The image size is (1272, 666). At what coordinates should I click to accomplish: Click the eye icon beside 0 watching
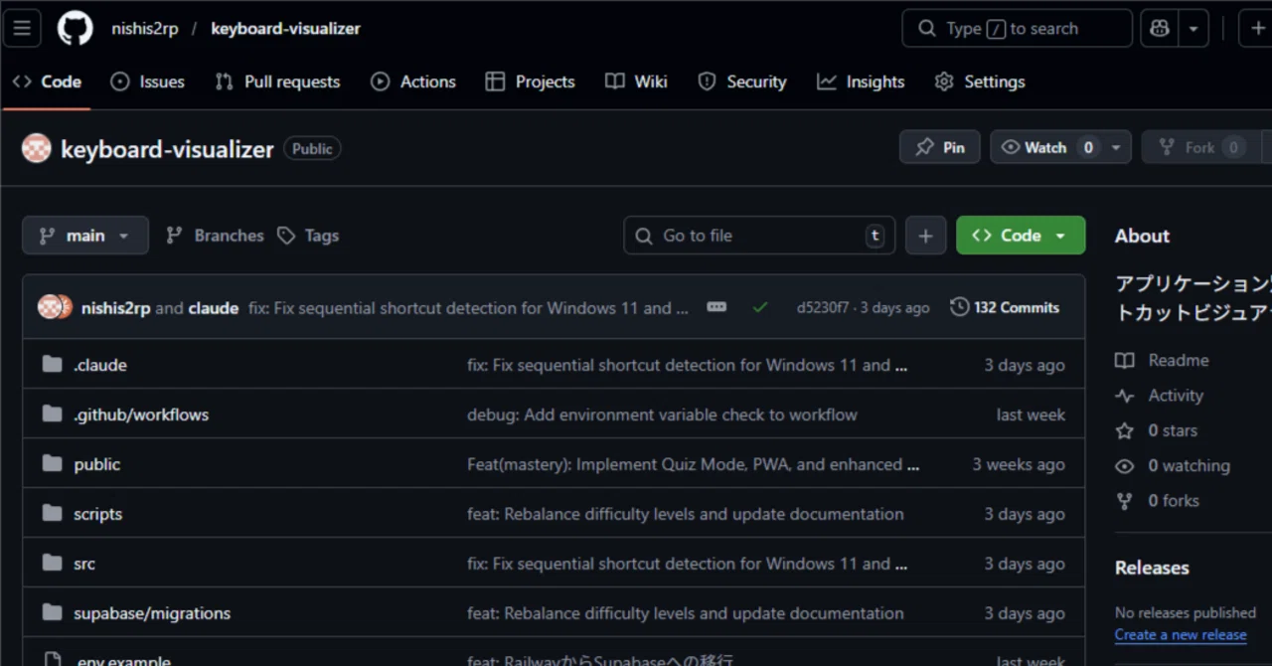pos(1125,466)
